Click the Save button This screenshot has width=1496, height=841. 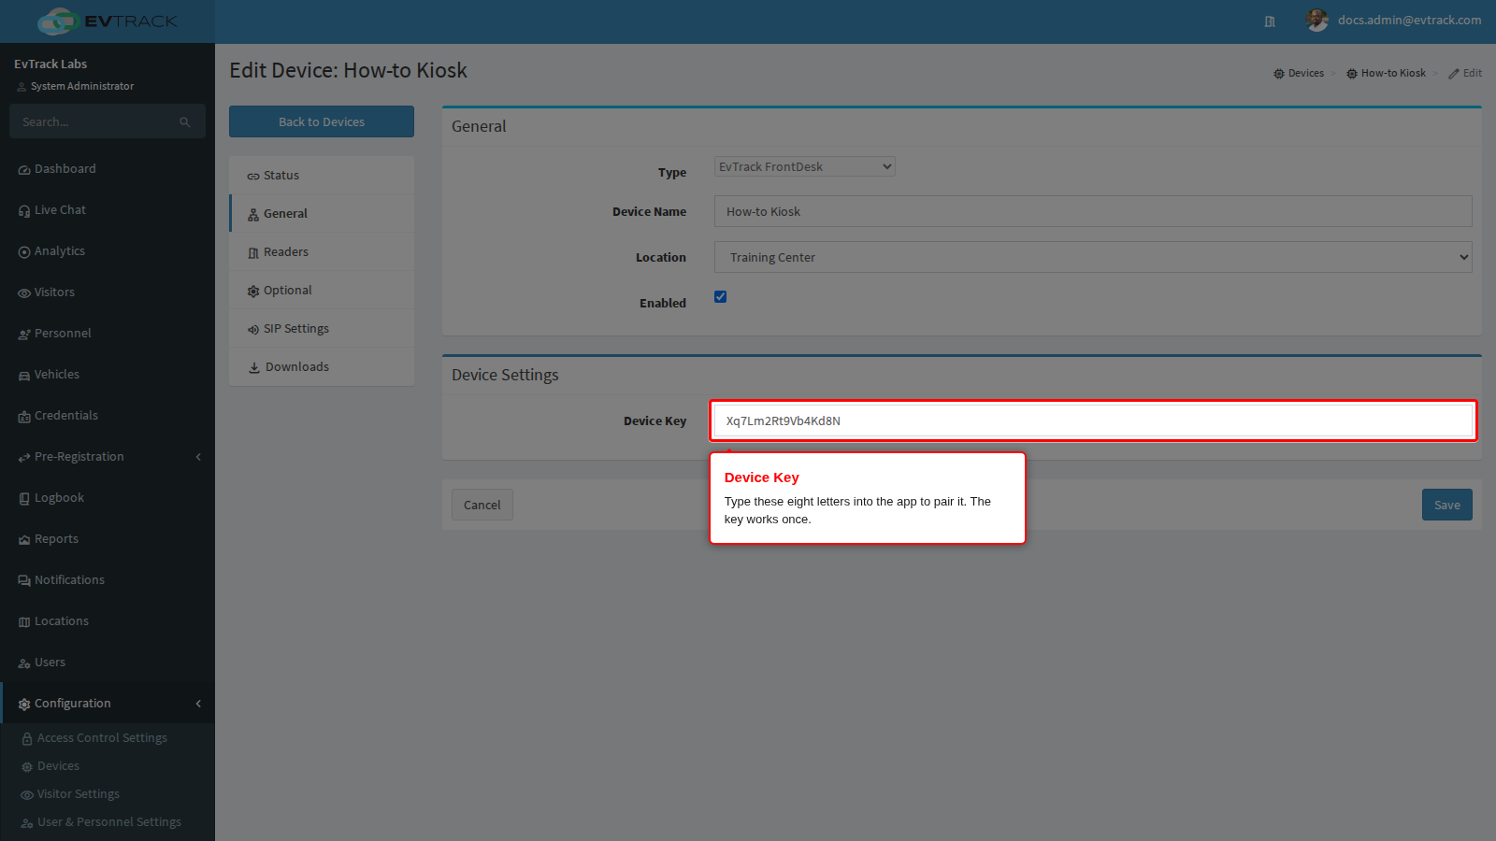[x=1447, y=505]
